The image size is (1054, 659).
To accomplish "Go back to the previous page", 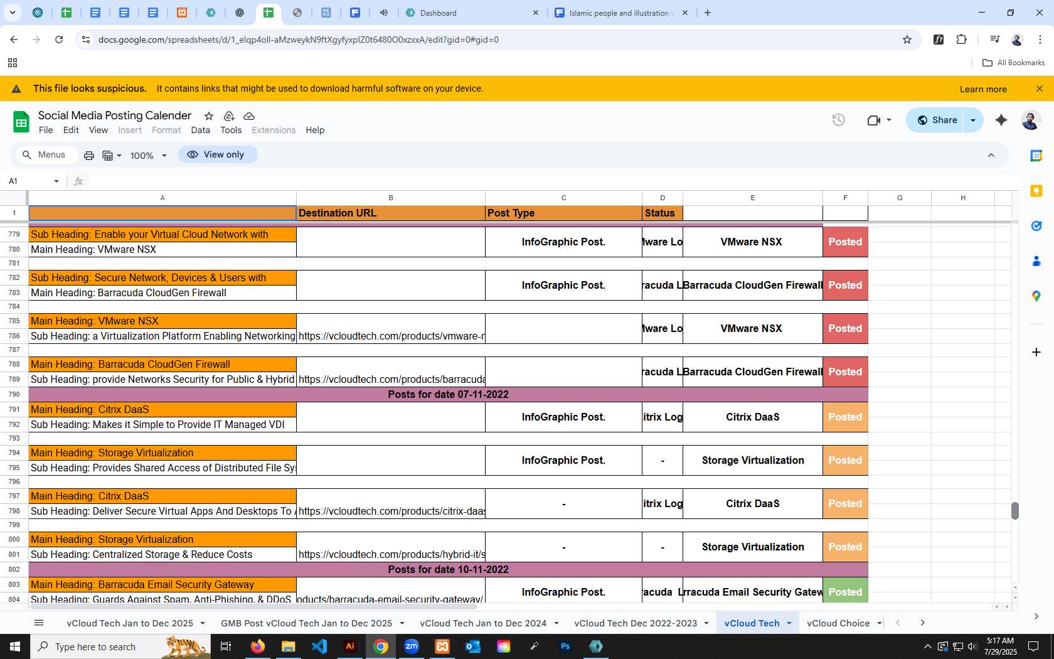I will (14, 40).
